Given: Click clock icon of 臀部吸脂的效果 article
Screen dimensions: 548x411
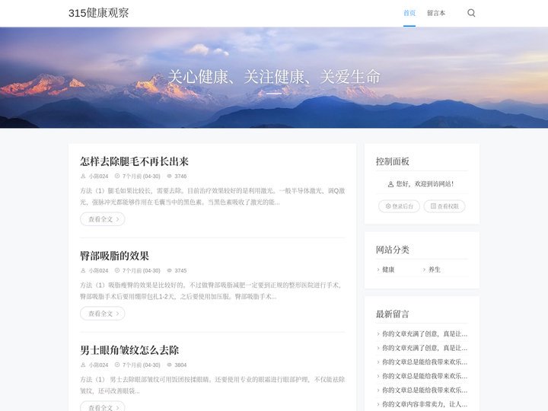Looking at the screenshot, I should (117, 270).
